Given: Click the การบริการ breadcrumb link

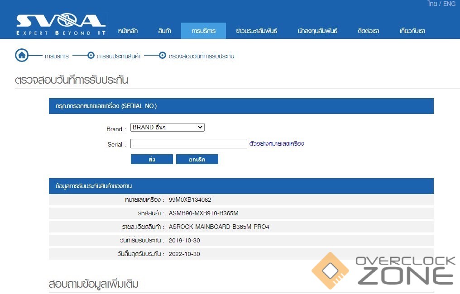Looking at the screenshot, I should click(x=57, y=56).
